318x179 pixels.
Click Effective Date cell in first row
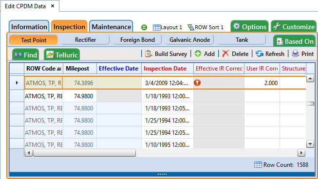tap(119, 83)
